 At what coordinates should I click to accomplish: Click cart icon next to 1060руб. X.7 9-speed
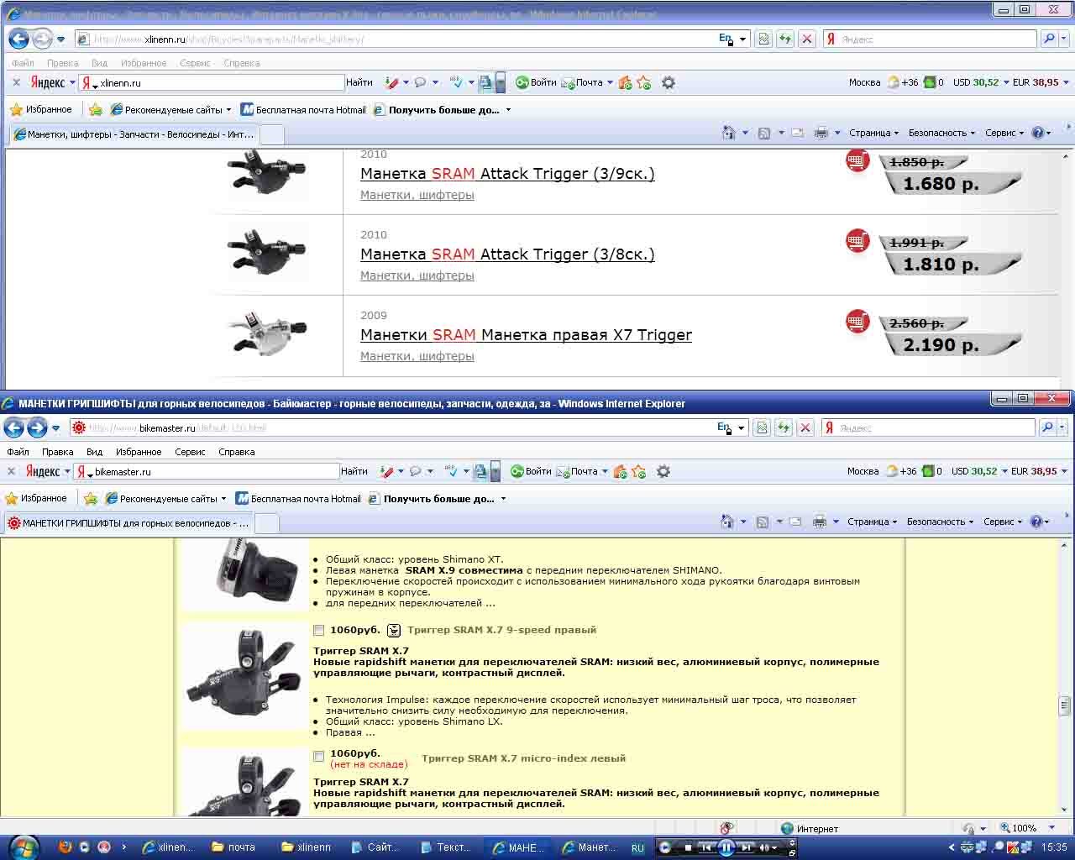click(x=394, y=630)
